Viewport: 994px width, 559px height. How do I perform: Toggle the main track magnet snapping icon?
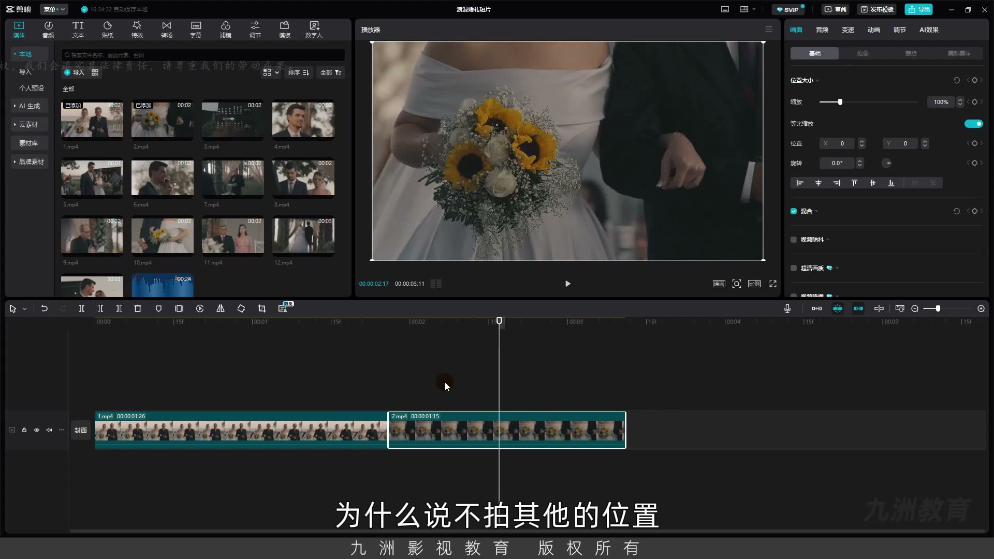pos(817,308)
